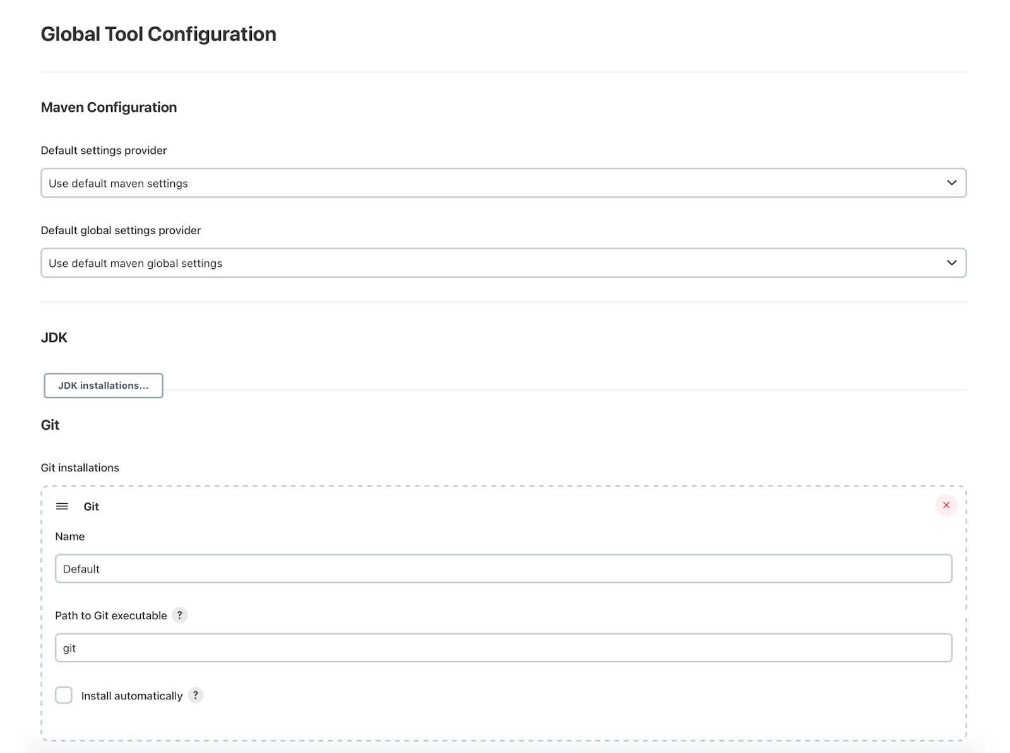Open the Default global settings provider dropdown
Image resolution: width=1010 pixels, height=753 pixels.
pos(503,263)
